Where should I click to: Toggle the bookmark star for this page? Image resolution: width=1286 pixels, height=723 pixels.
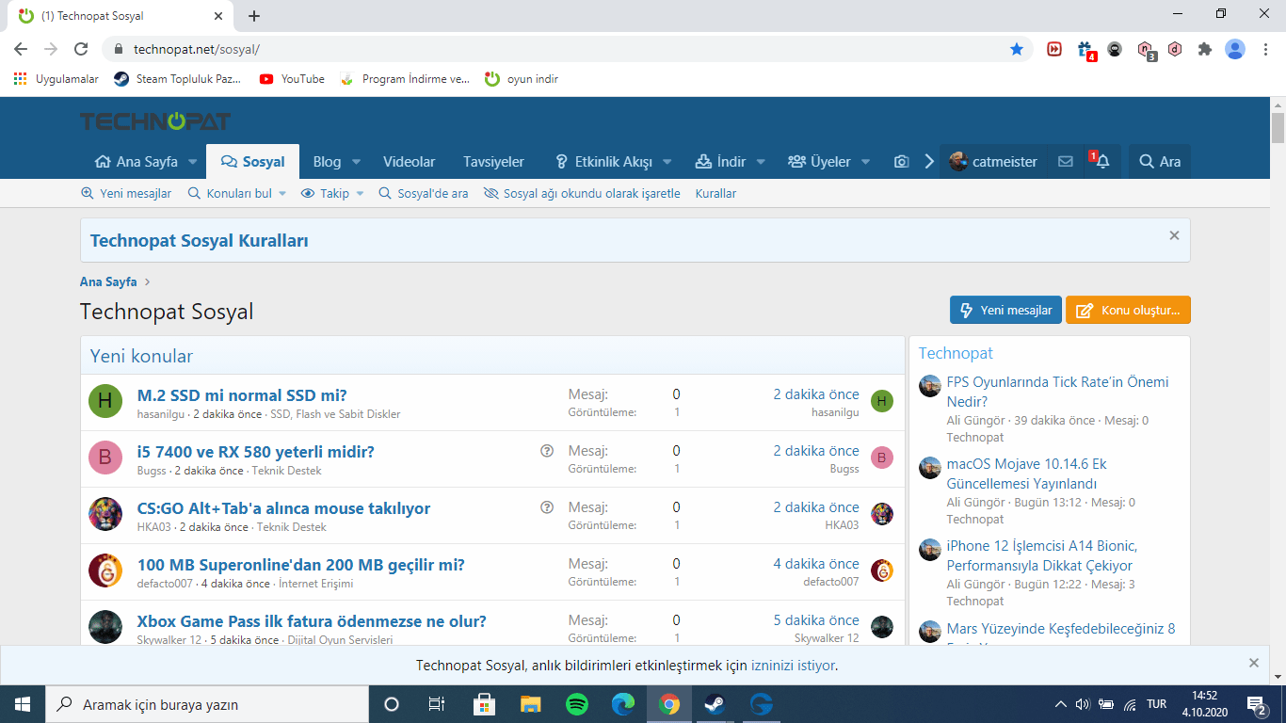pos(1017,49)
